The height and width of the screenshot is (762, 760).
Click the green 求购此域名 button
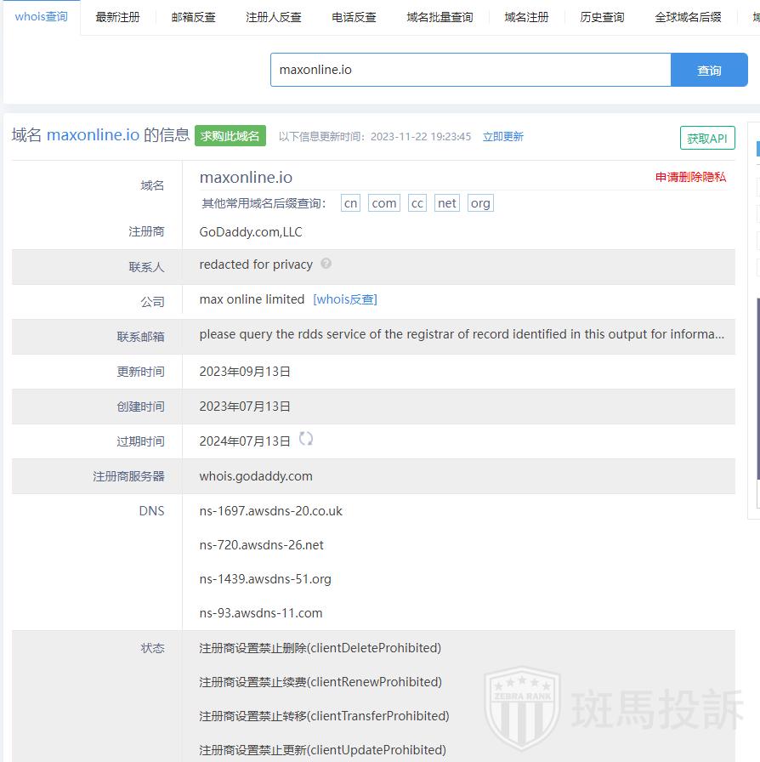point(230,136)
